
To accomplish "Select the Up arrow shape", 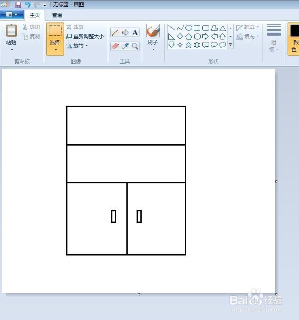I will [x=223, y=36].
